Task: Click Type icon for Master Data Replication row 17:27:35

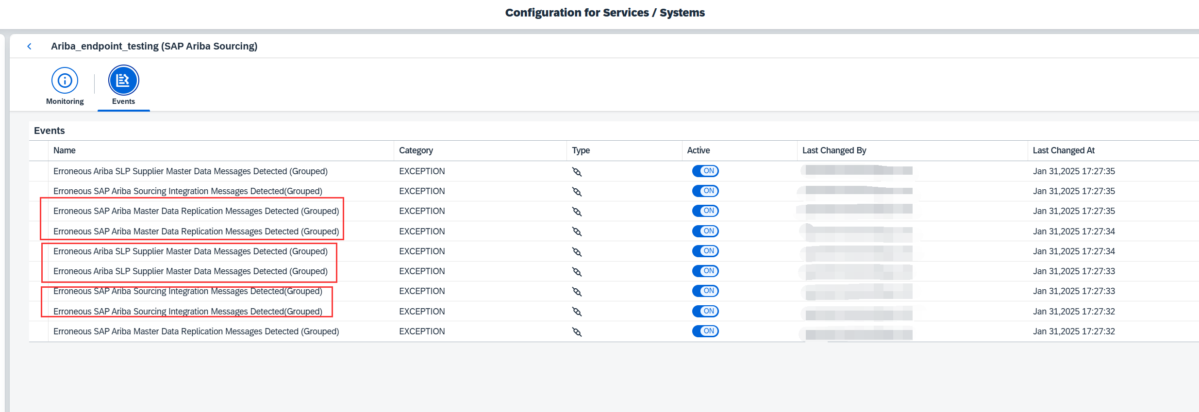Action: coord(577,212)
